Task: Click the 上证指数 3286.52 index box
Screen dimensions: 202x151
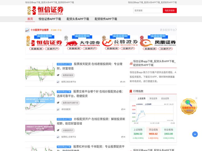Action: click(138, 134)
